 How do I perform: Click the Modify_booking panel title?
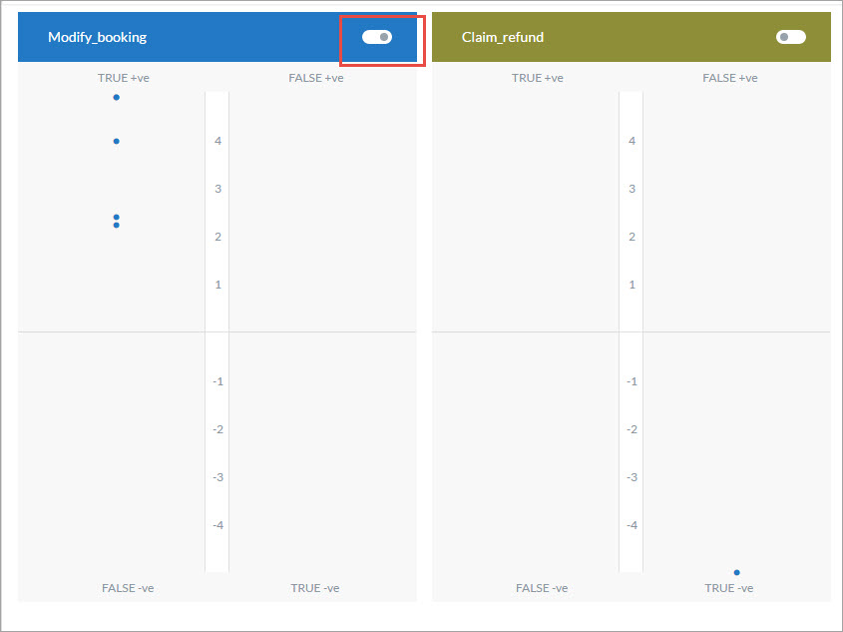[97, 37]
